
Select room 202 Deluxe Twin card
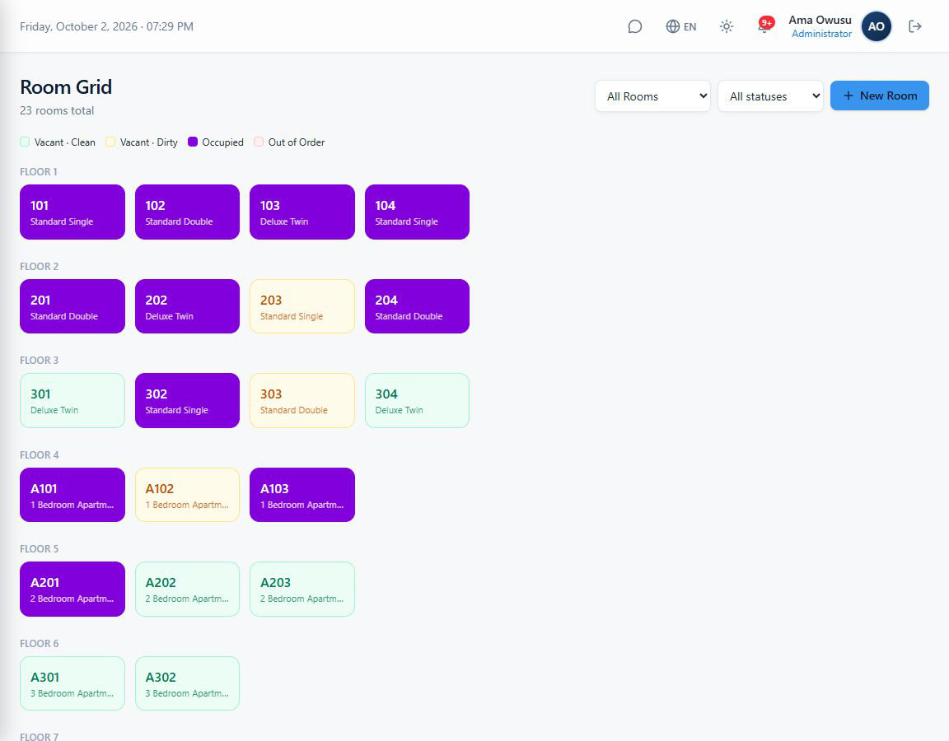point(187,306)
